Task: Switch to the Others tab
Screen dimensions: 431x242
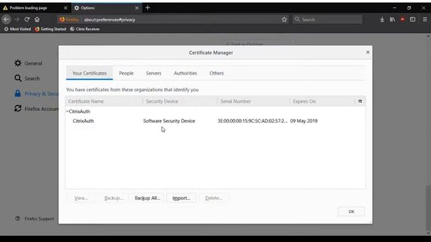Action: (217, 73)
